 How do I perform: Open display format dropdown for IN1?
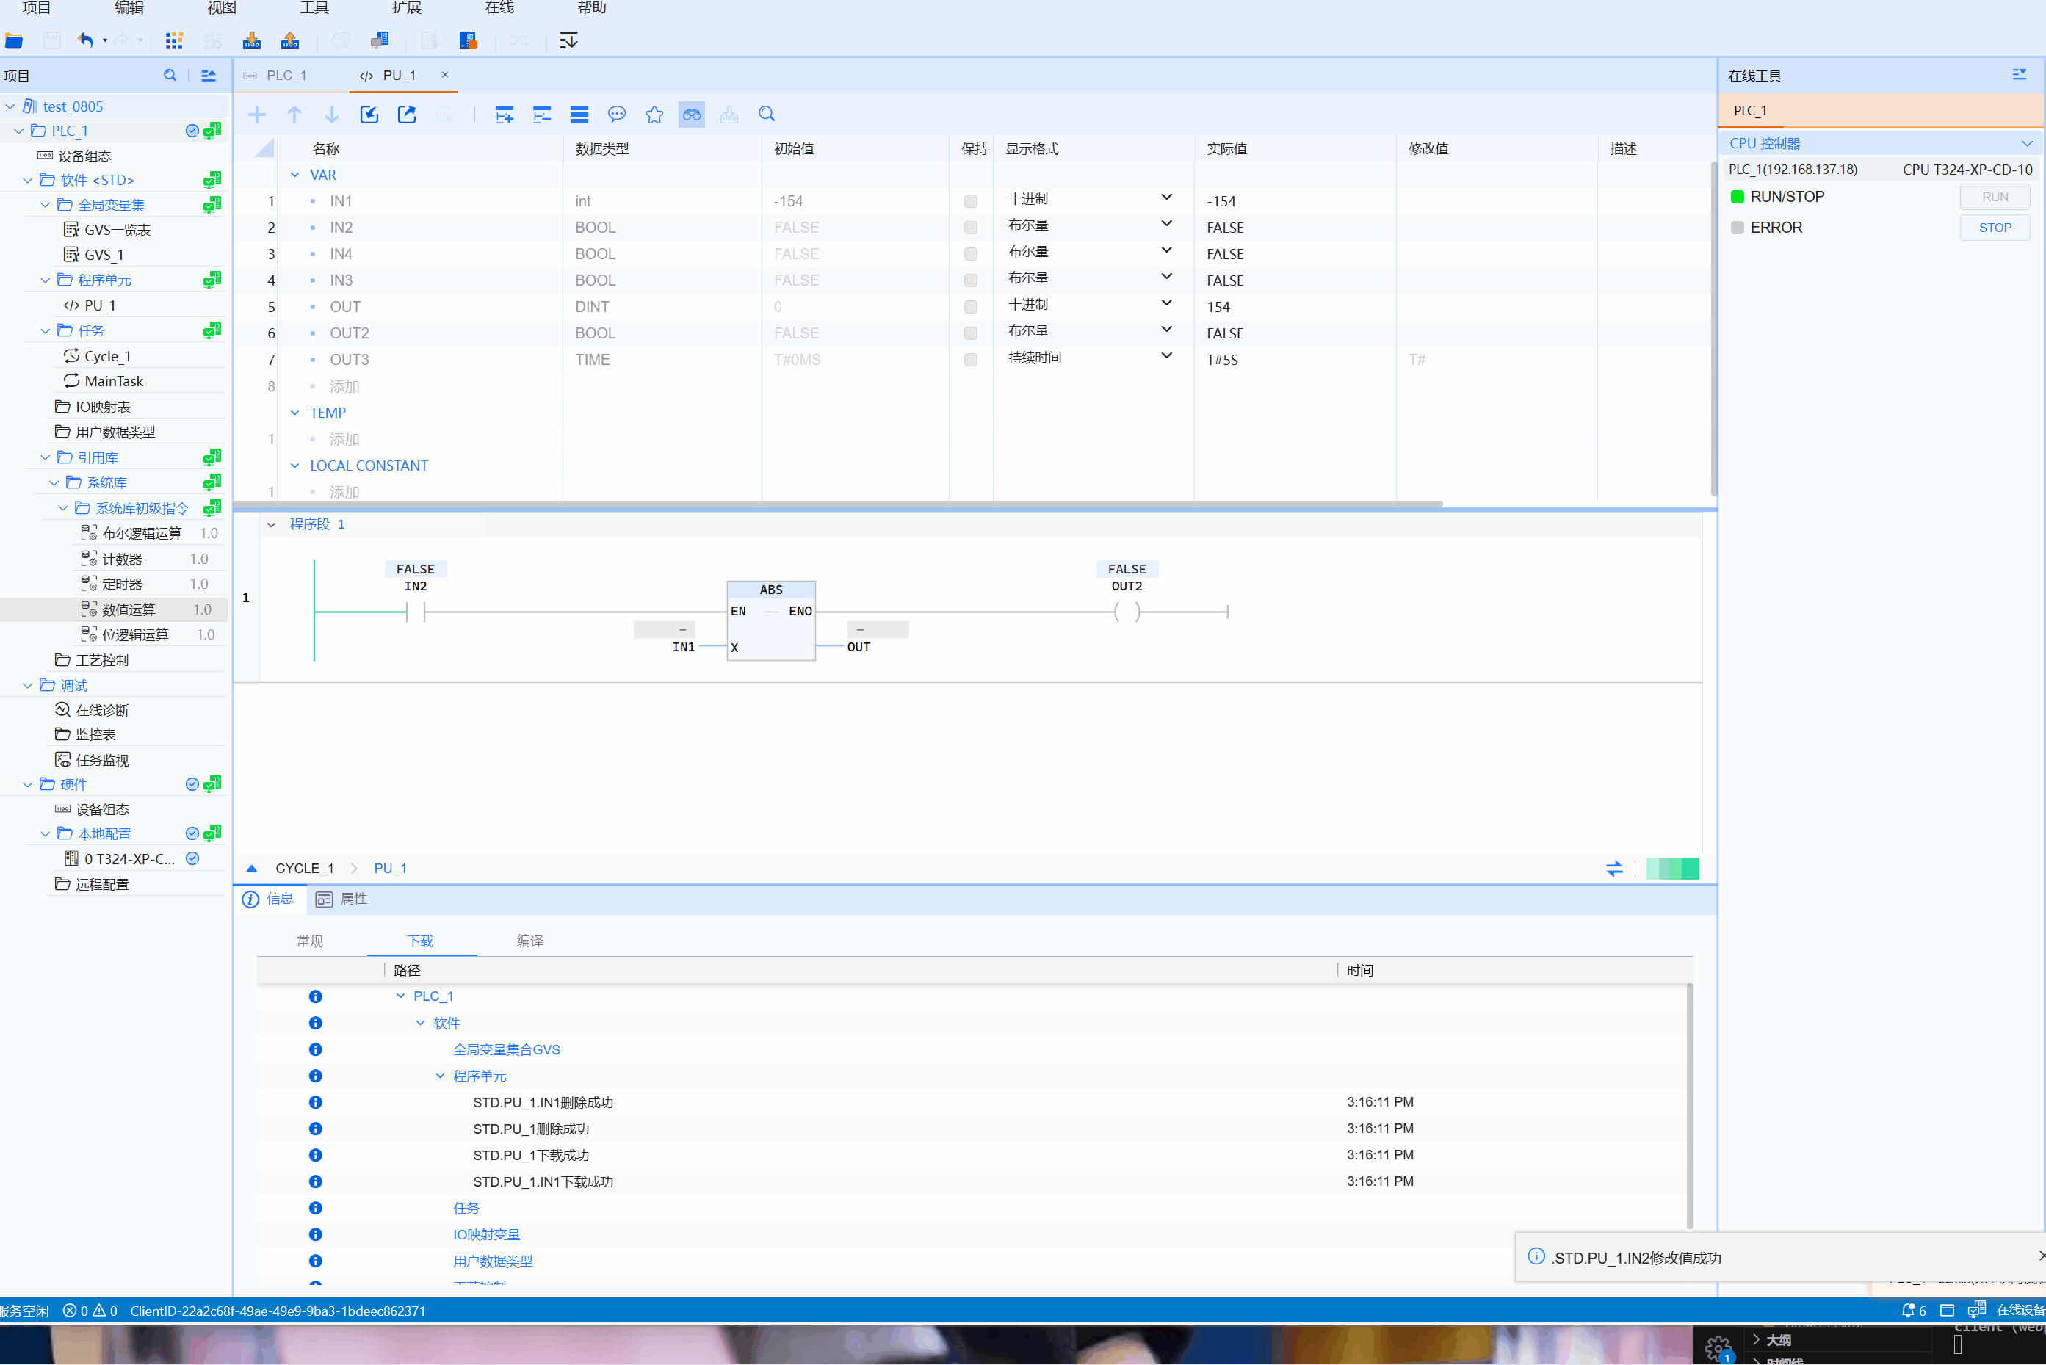point(1165,198)
